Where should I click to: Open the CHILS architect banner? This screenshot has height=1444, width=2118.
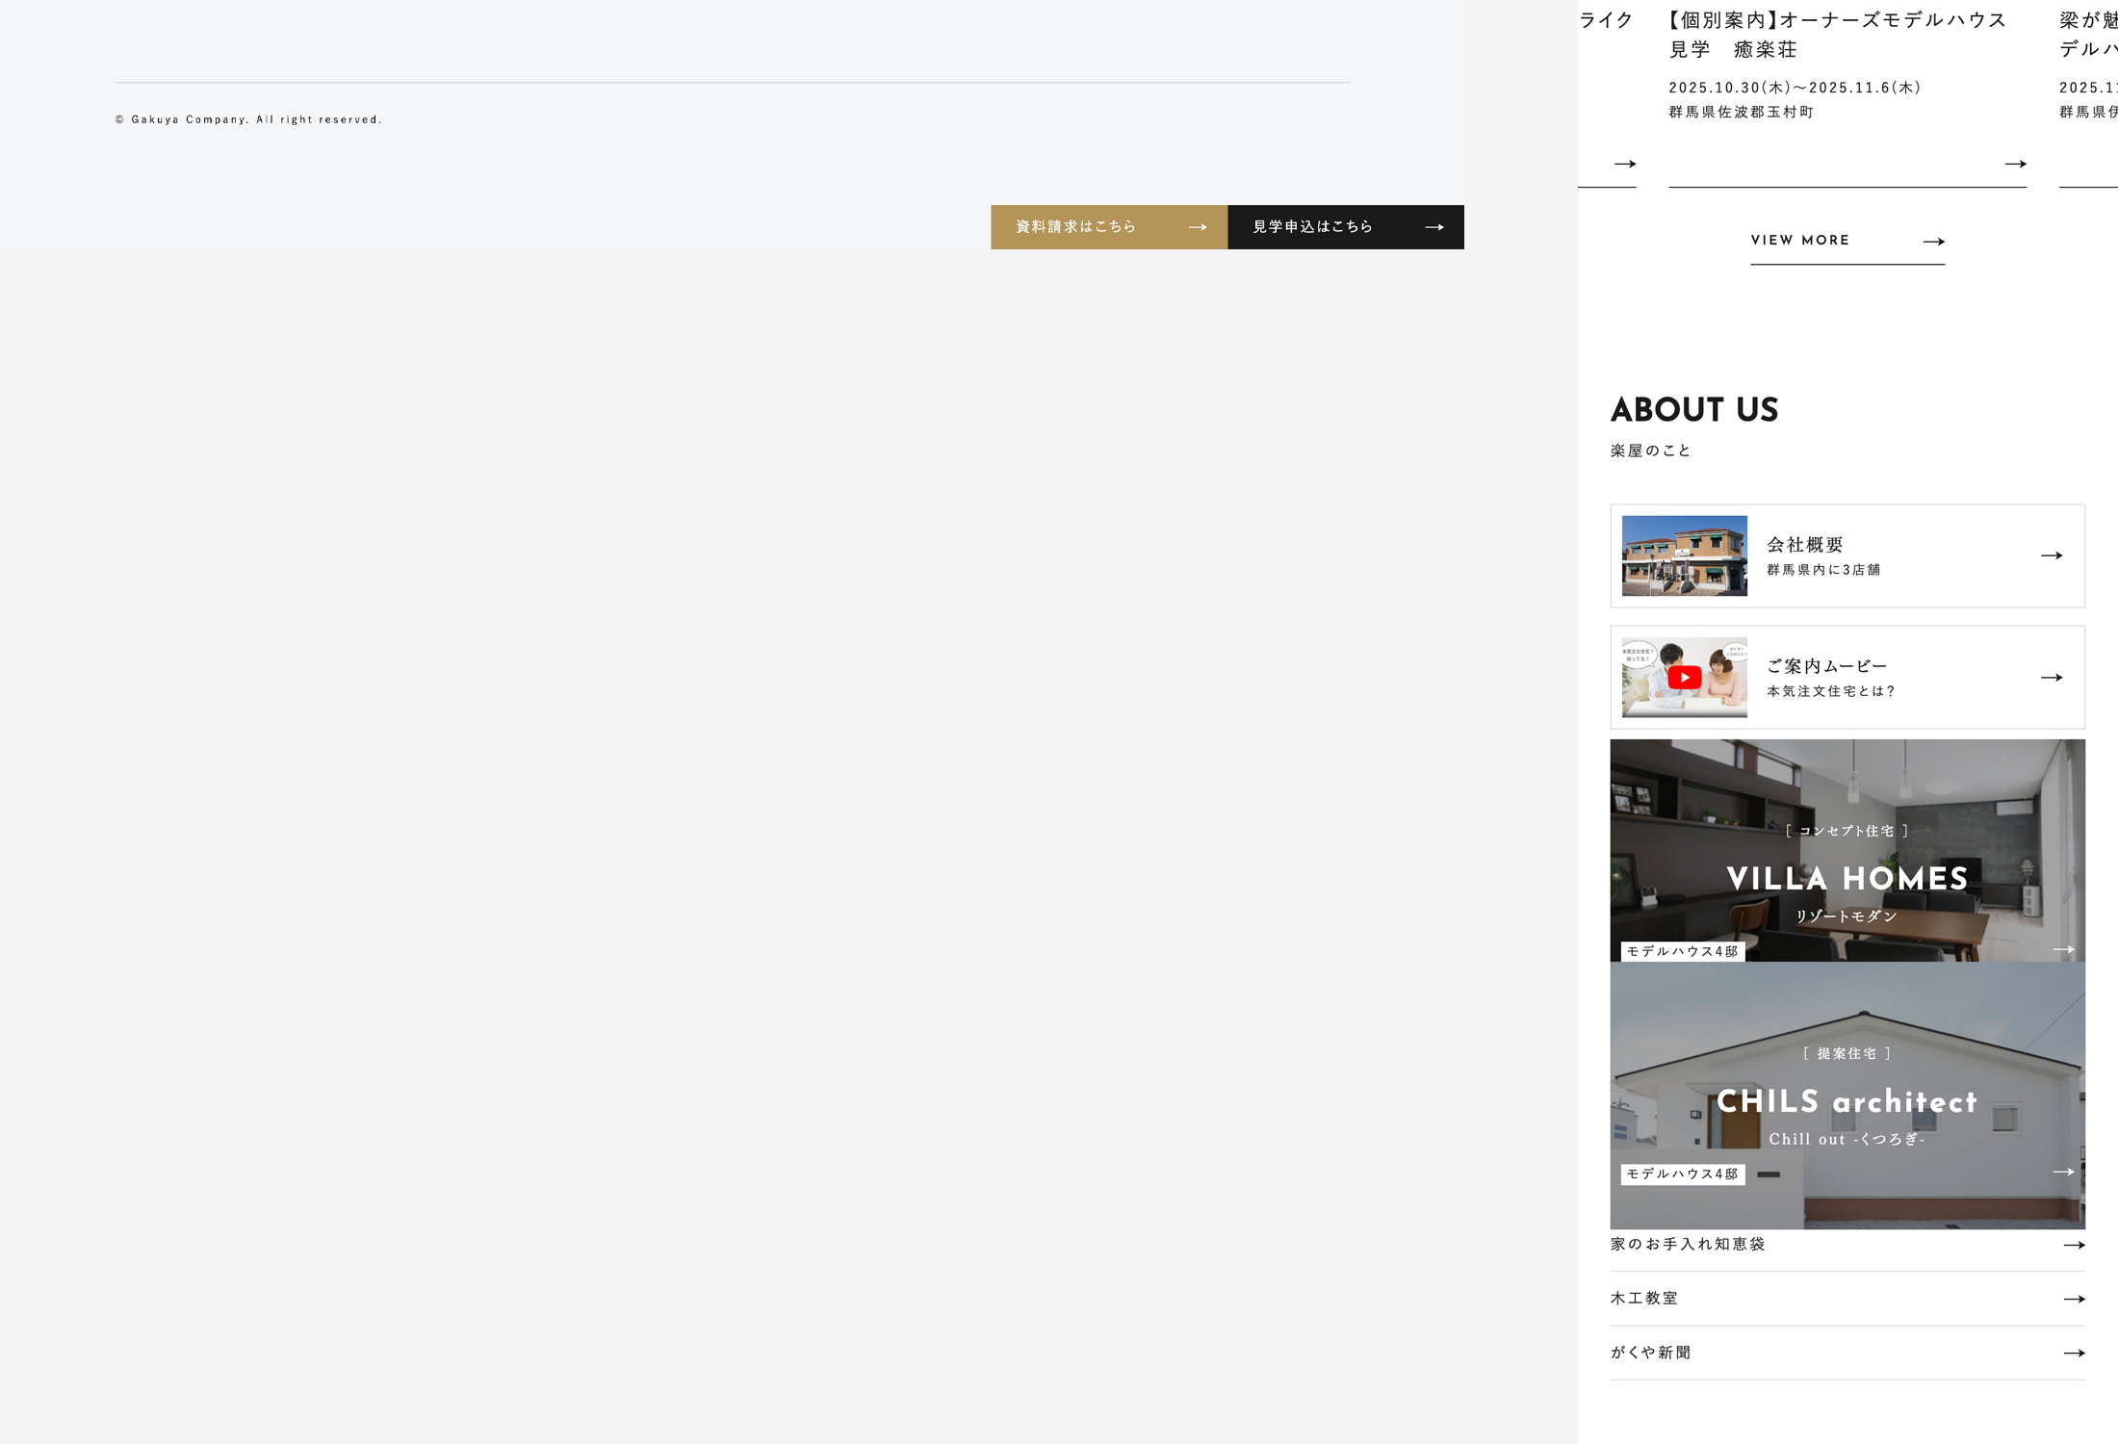(1847, 1102)
